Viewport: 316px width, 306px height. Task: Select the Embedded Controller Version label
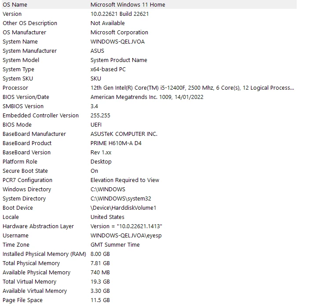[x=40, y=116]
